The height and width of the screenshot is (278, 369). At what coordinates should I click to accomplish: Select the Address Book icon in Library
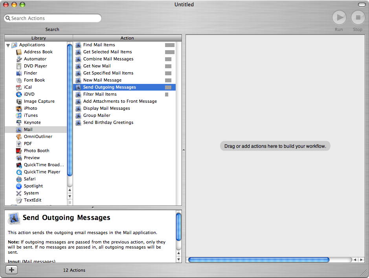click(x=19, y=52)
